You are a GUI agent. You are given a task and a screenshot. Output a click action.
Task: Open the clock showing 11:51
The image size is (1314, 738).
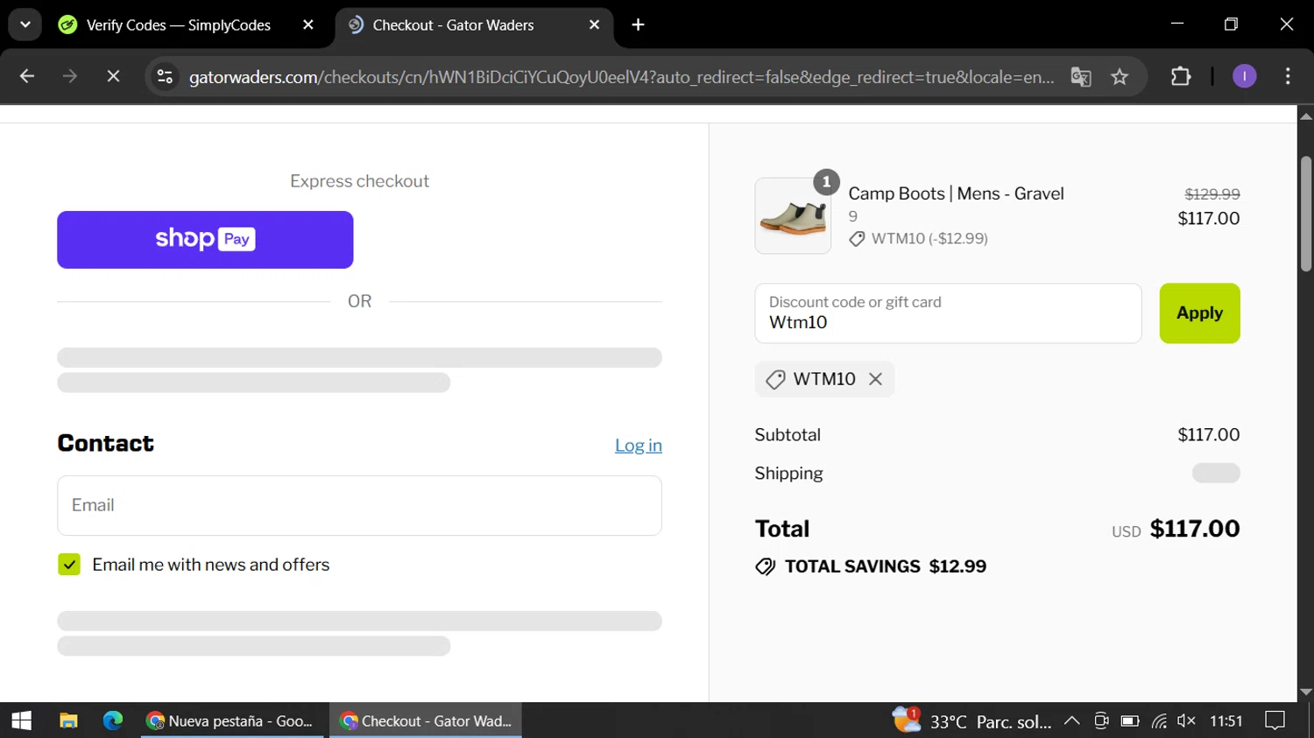click(x=1226, y=721)
